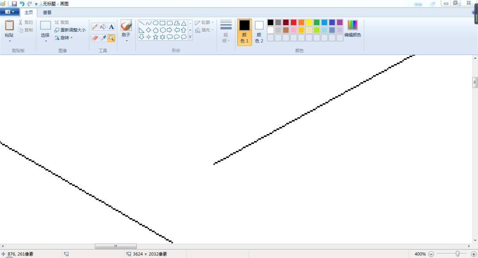Select the Pentagon shape

[x=155, y=30]
